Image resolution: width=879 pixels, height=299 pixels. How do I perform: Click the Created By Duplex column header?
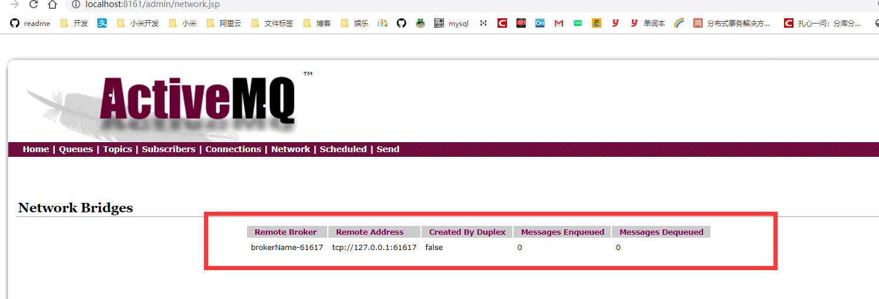468,232
